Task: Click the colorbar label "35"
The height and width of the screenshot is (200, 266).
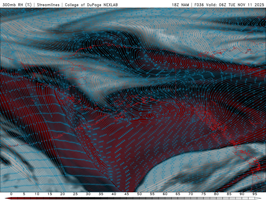Action: tap(101, 194)
